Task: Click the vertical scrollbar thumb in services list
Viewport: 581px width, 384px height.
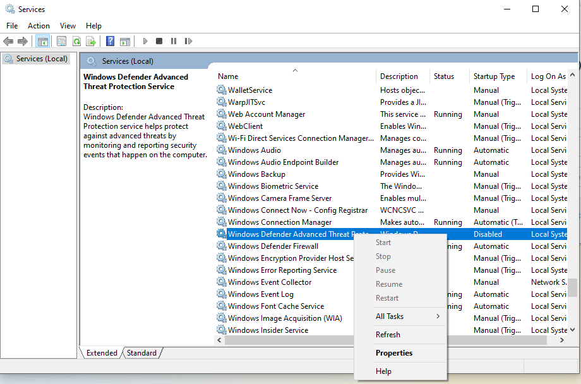Action: tap(573, 288)
